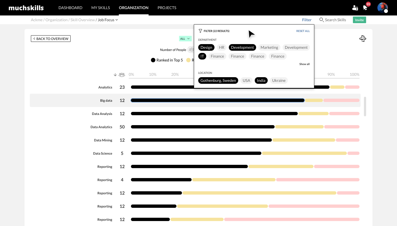Viewport: 397px width, 226px height.
Task: Select the Marketing department chip
Action: 269,47
